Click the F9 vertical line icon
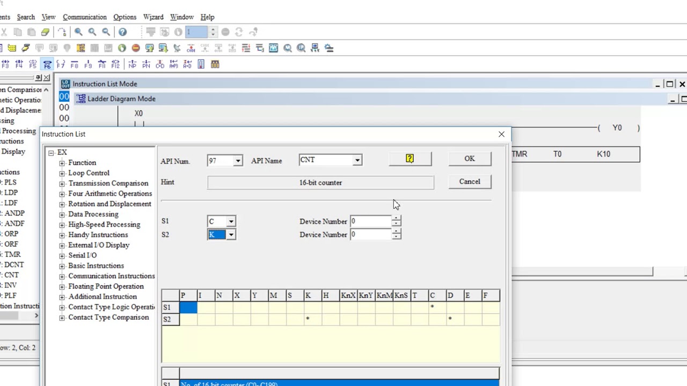The image size is (687, 386). tap(88, 64)
